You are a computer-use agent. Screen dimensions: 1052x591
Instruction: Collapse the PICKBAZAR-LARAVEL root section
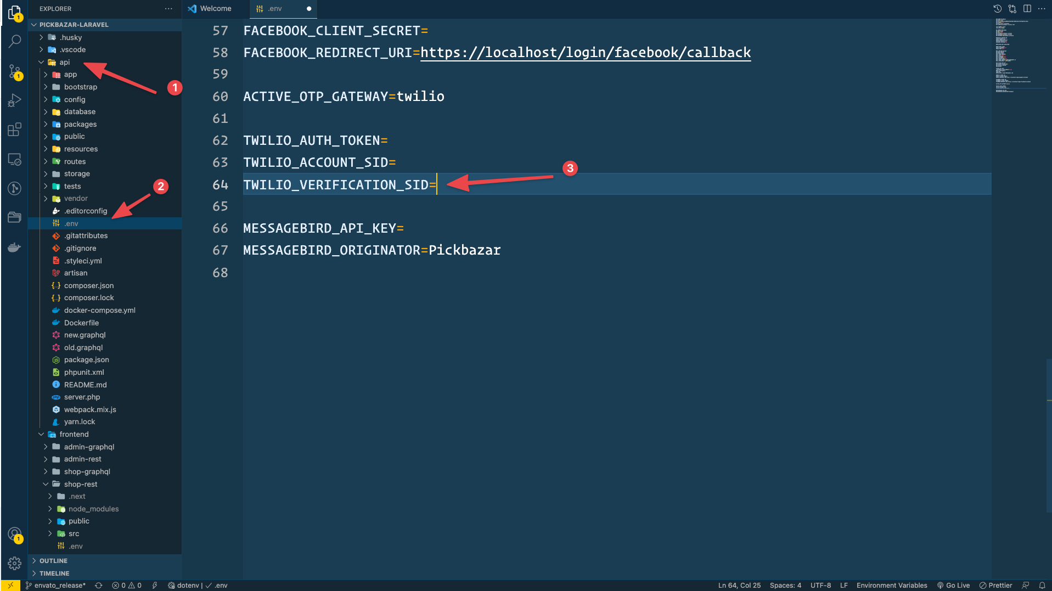coord(105,25)
